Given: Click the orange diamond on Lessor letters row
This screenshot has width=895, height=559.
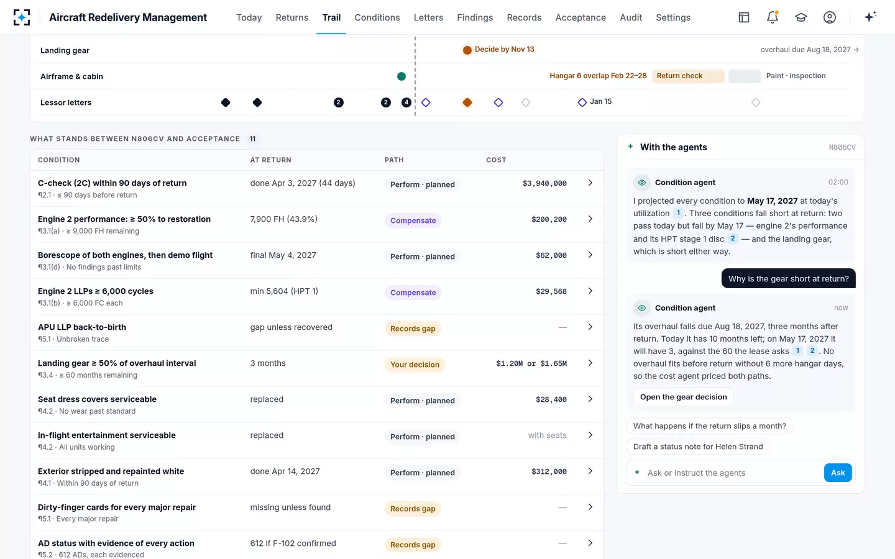Looking at the screenshot, I should [467, 102].
